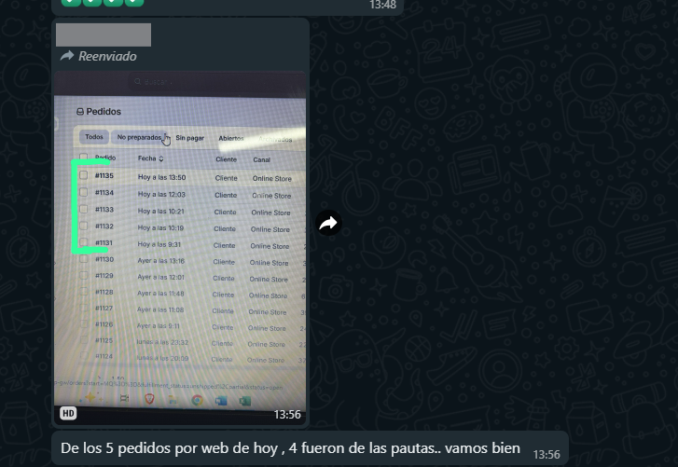Tick the checkbox for order #1135
Screen dimensions: 678x467
click(83, 175)
